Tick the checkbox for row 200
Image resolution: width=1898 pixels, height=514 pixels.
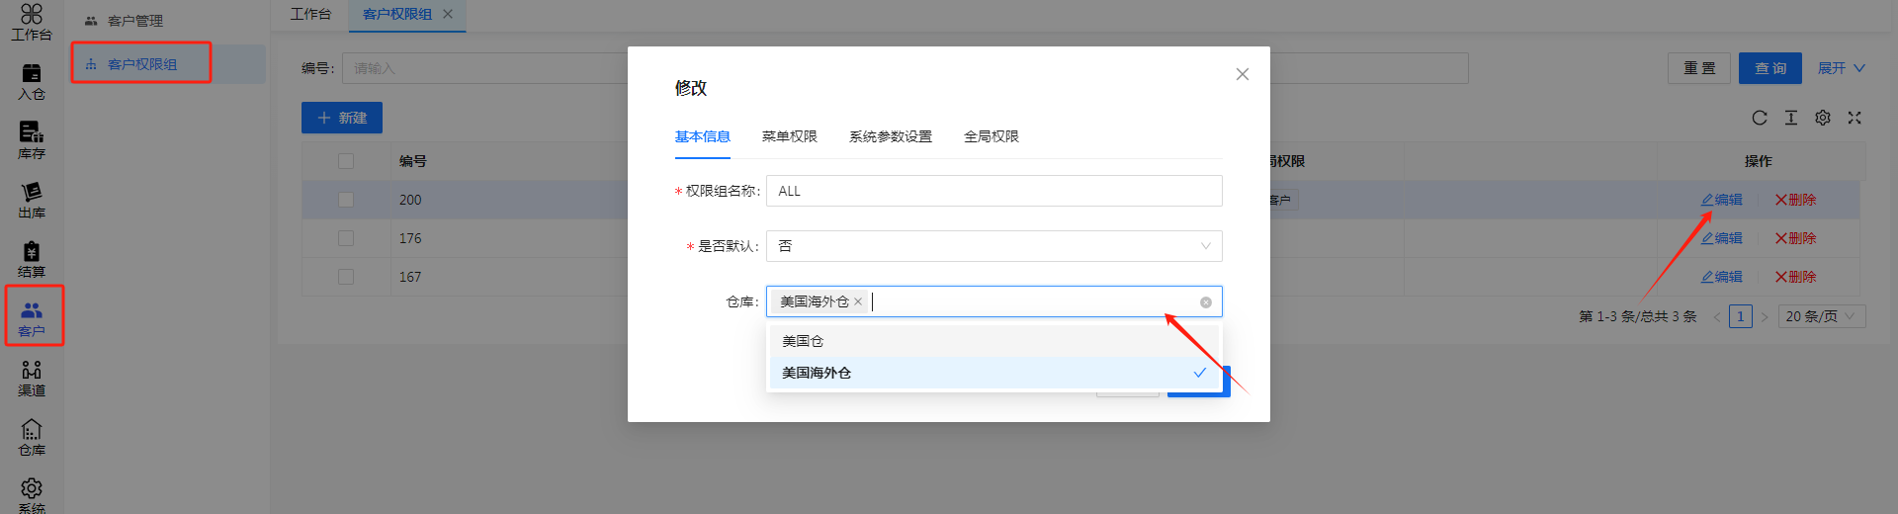pyautogui.click(x=346, y=200)
